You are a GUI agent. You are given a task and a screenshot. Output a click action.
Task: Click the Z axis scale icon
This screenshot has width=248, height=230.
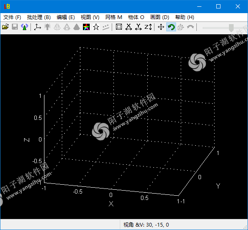coord(148,27)
